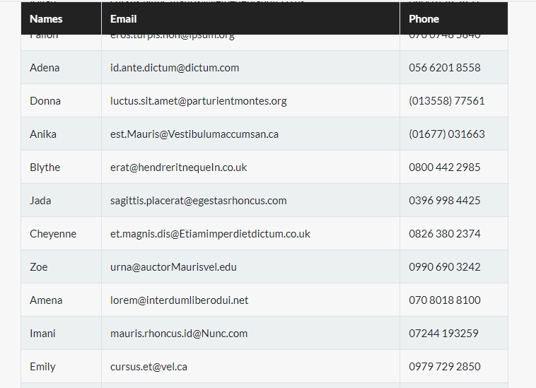Click the Anika name cell
The width and height of the screenshot is (536, 388).
(62, 134)
